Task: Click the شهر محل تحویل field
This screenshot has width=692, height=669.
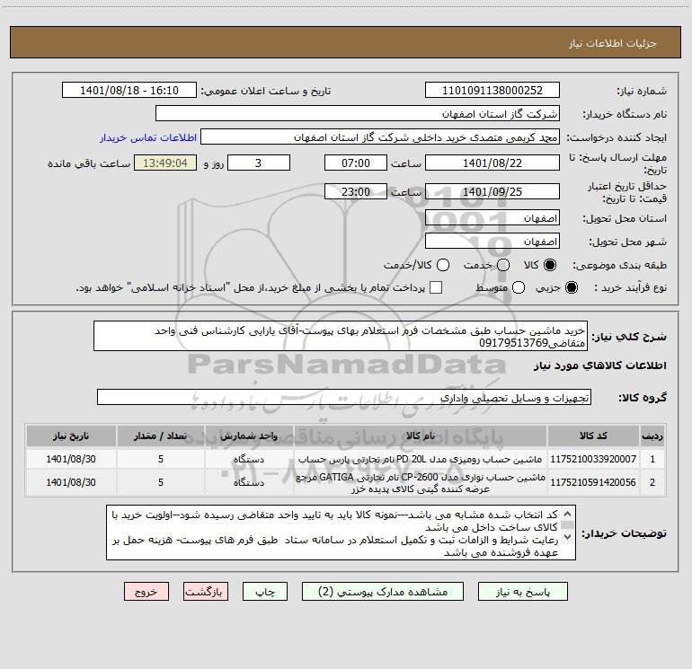Action: pos(492,242)
